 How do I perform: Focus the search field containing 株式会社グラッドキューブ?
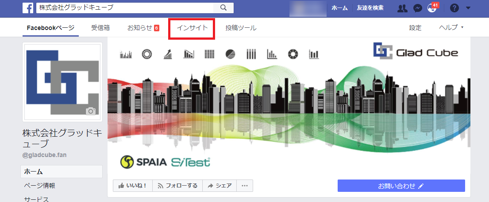point(125,8)
